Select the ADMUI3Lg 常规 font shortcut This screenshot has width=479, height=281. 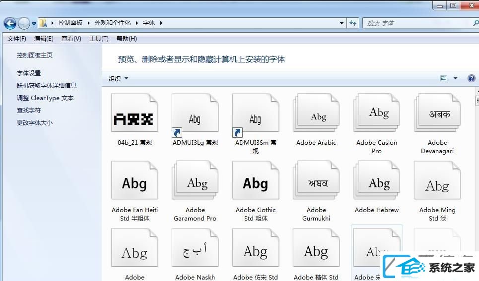(x=195, y=113)
